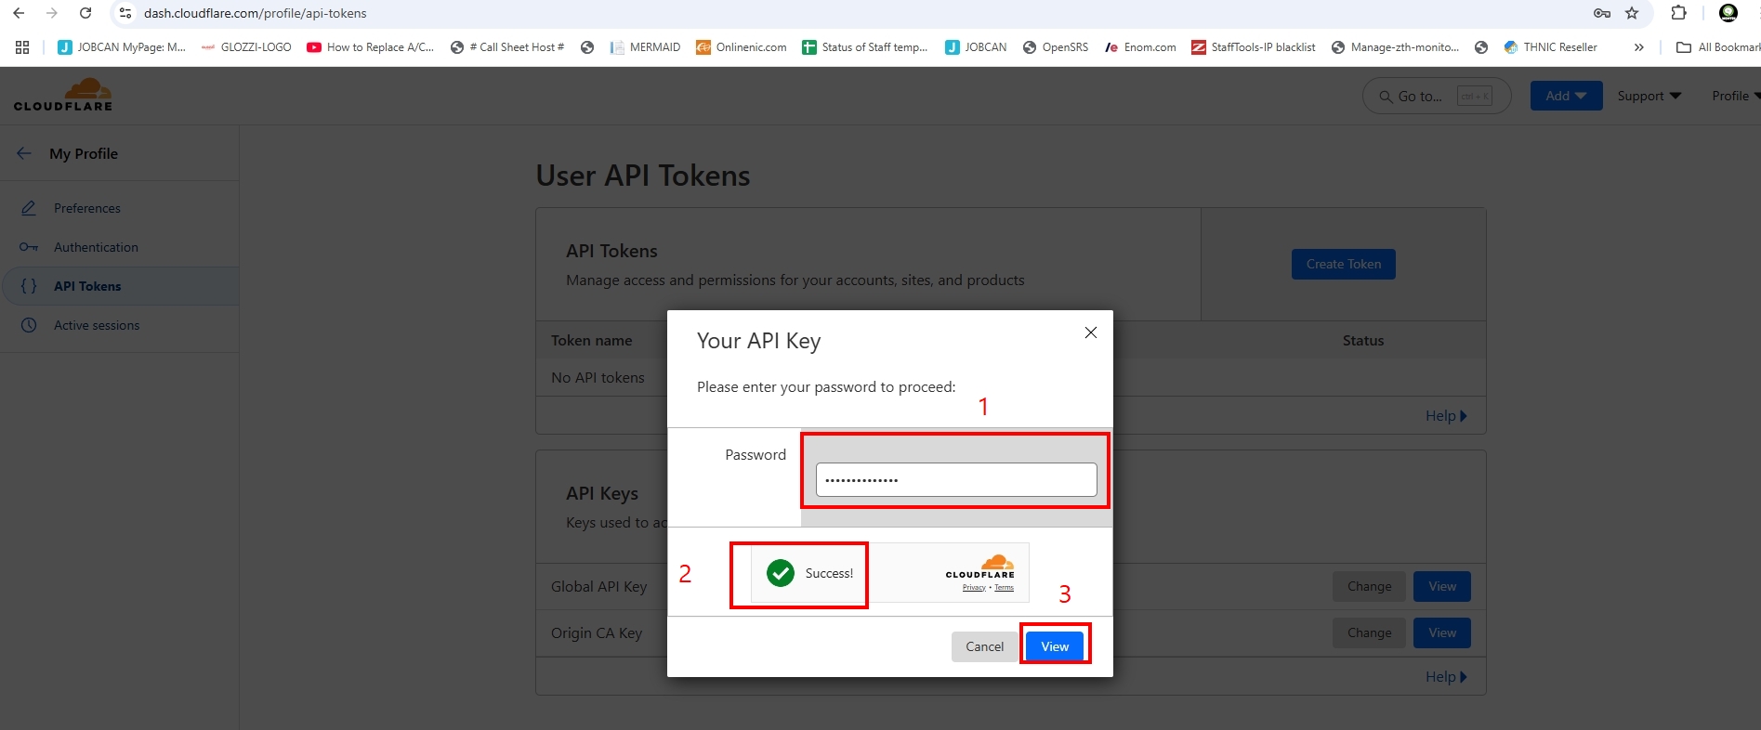Open THNIC Reseller bookmark
This screenshot has width=1761, height=730.
[x=1550, y=47]
